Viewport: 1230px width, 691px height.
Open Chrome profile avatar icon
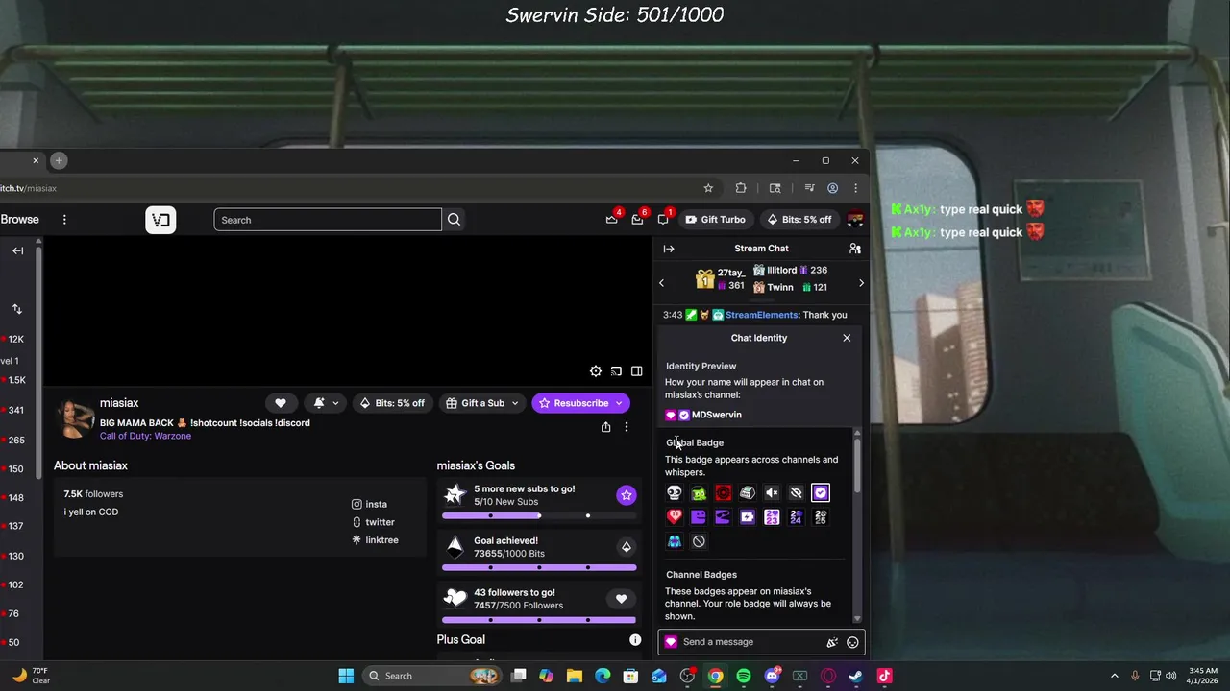[x=832, y=188]
